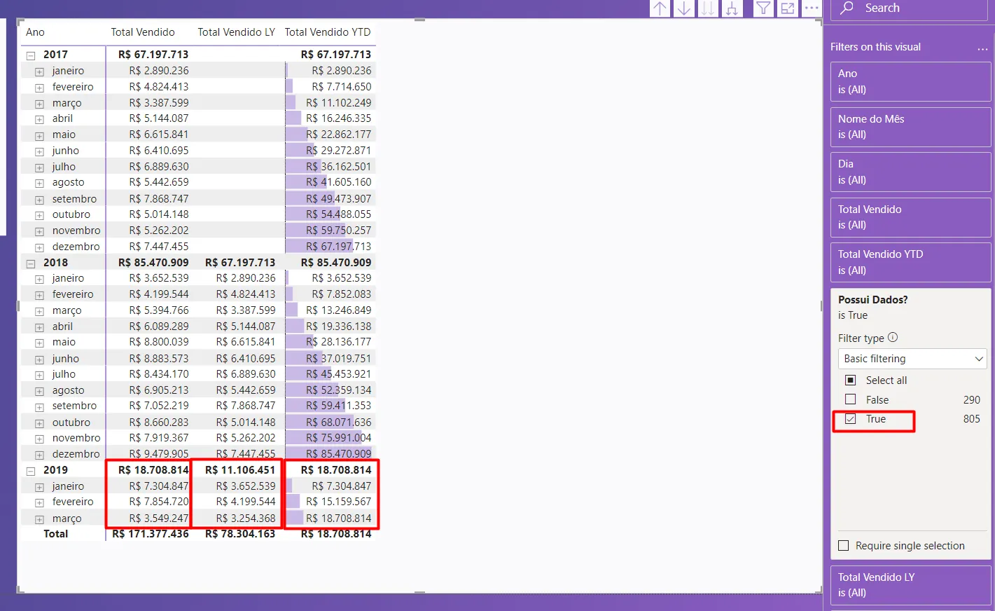Enable Require single selection
The height and width of the screenshot is (611, 995).
click(844, 546)
